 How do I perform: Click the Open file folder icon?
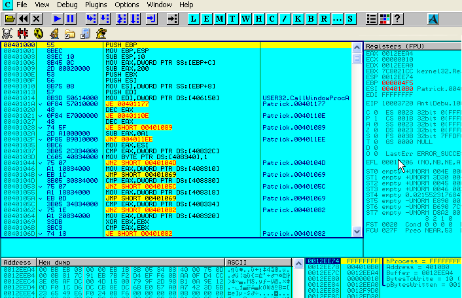(x=9, y=19)
